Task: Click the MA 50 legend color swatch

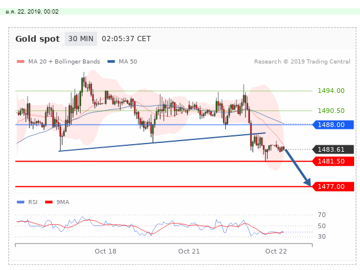Action: click(x=111, y=62)
